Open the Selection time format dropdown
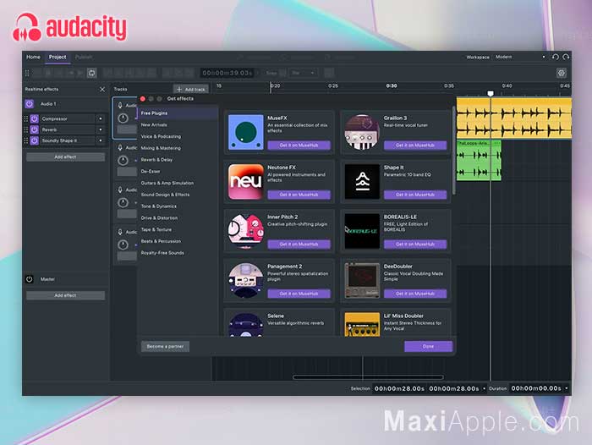Viewport: 592px width, 445px height. pos(485,388)
